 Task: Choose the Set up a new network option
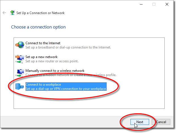pos(41,57)
